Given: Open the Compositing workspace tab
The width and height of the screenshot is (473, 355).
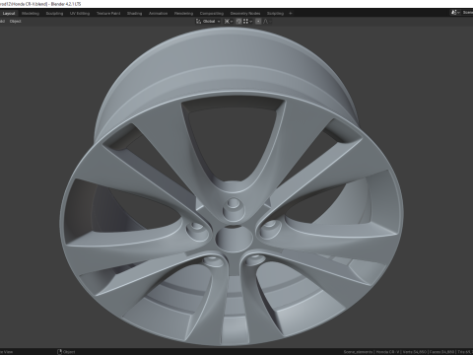Looking at the screenshot, I should pos(212,14).
